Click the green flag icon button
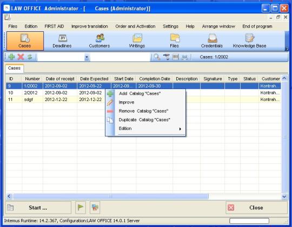 pyautogui.click(x=81, y=207)
